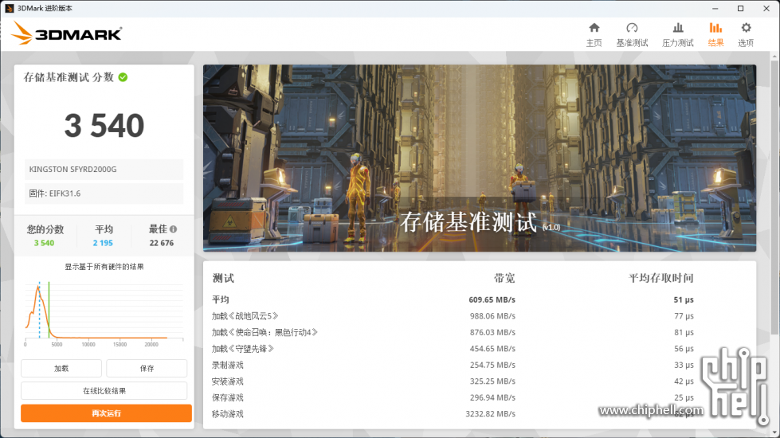Click the orange 再次运行 run again button
The image size is (780, 438).
pyautogui.click(x=106, y=413)
